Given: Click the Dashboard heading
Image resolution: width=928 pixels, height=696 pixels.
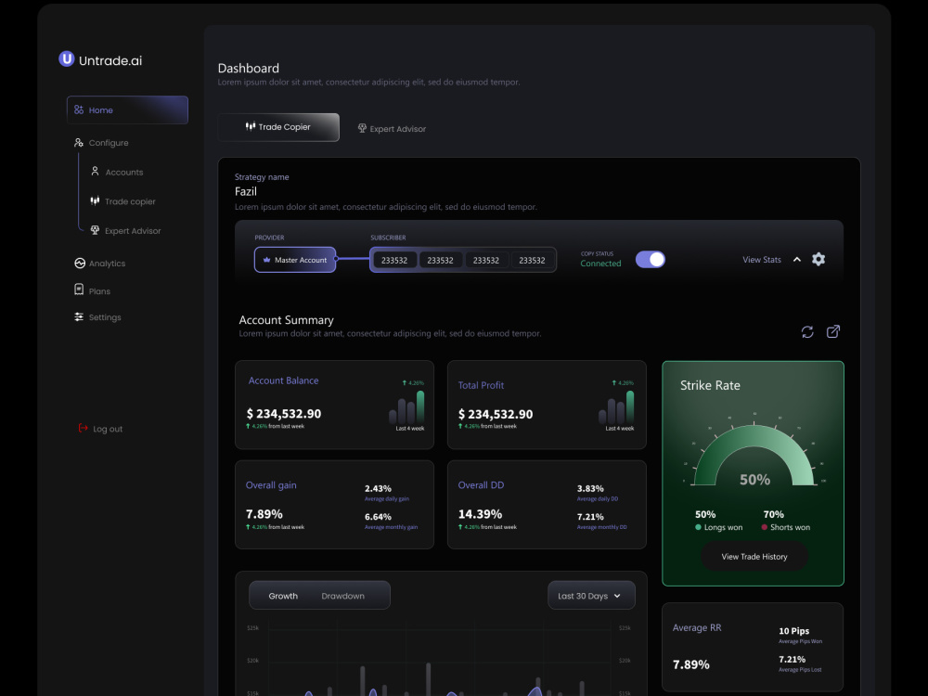Looking at the screenshot, I should point(249,68).
